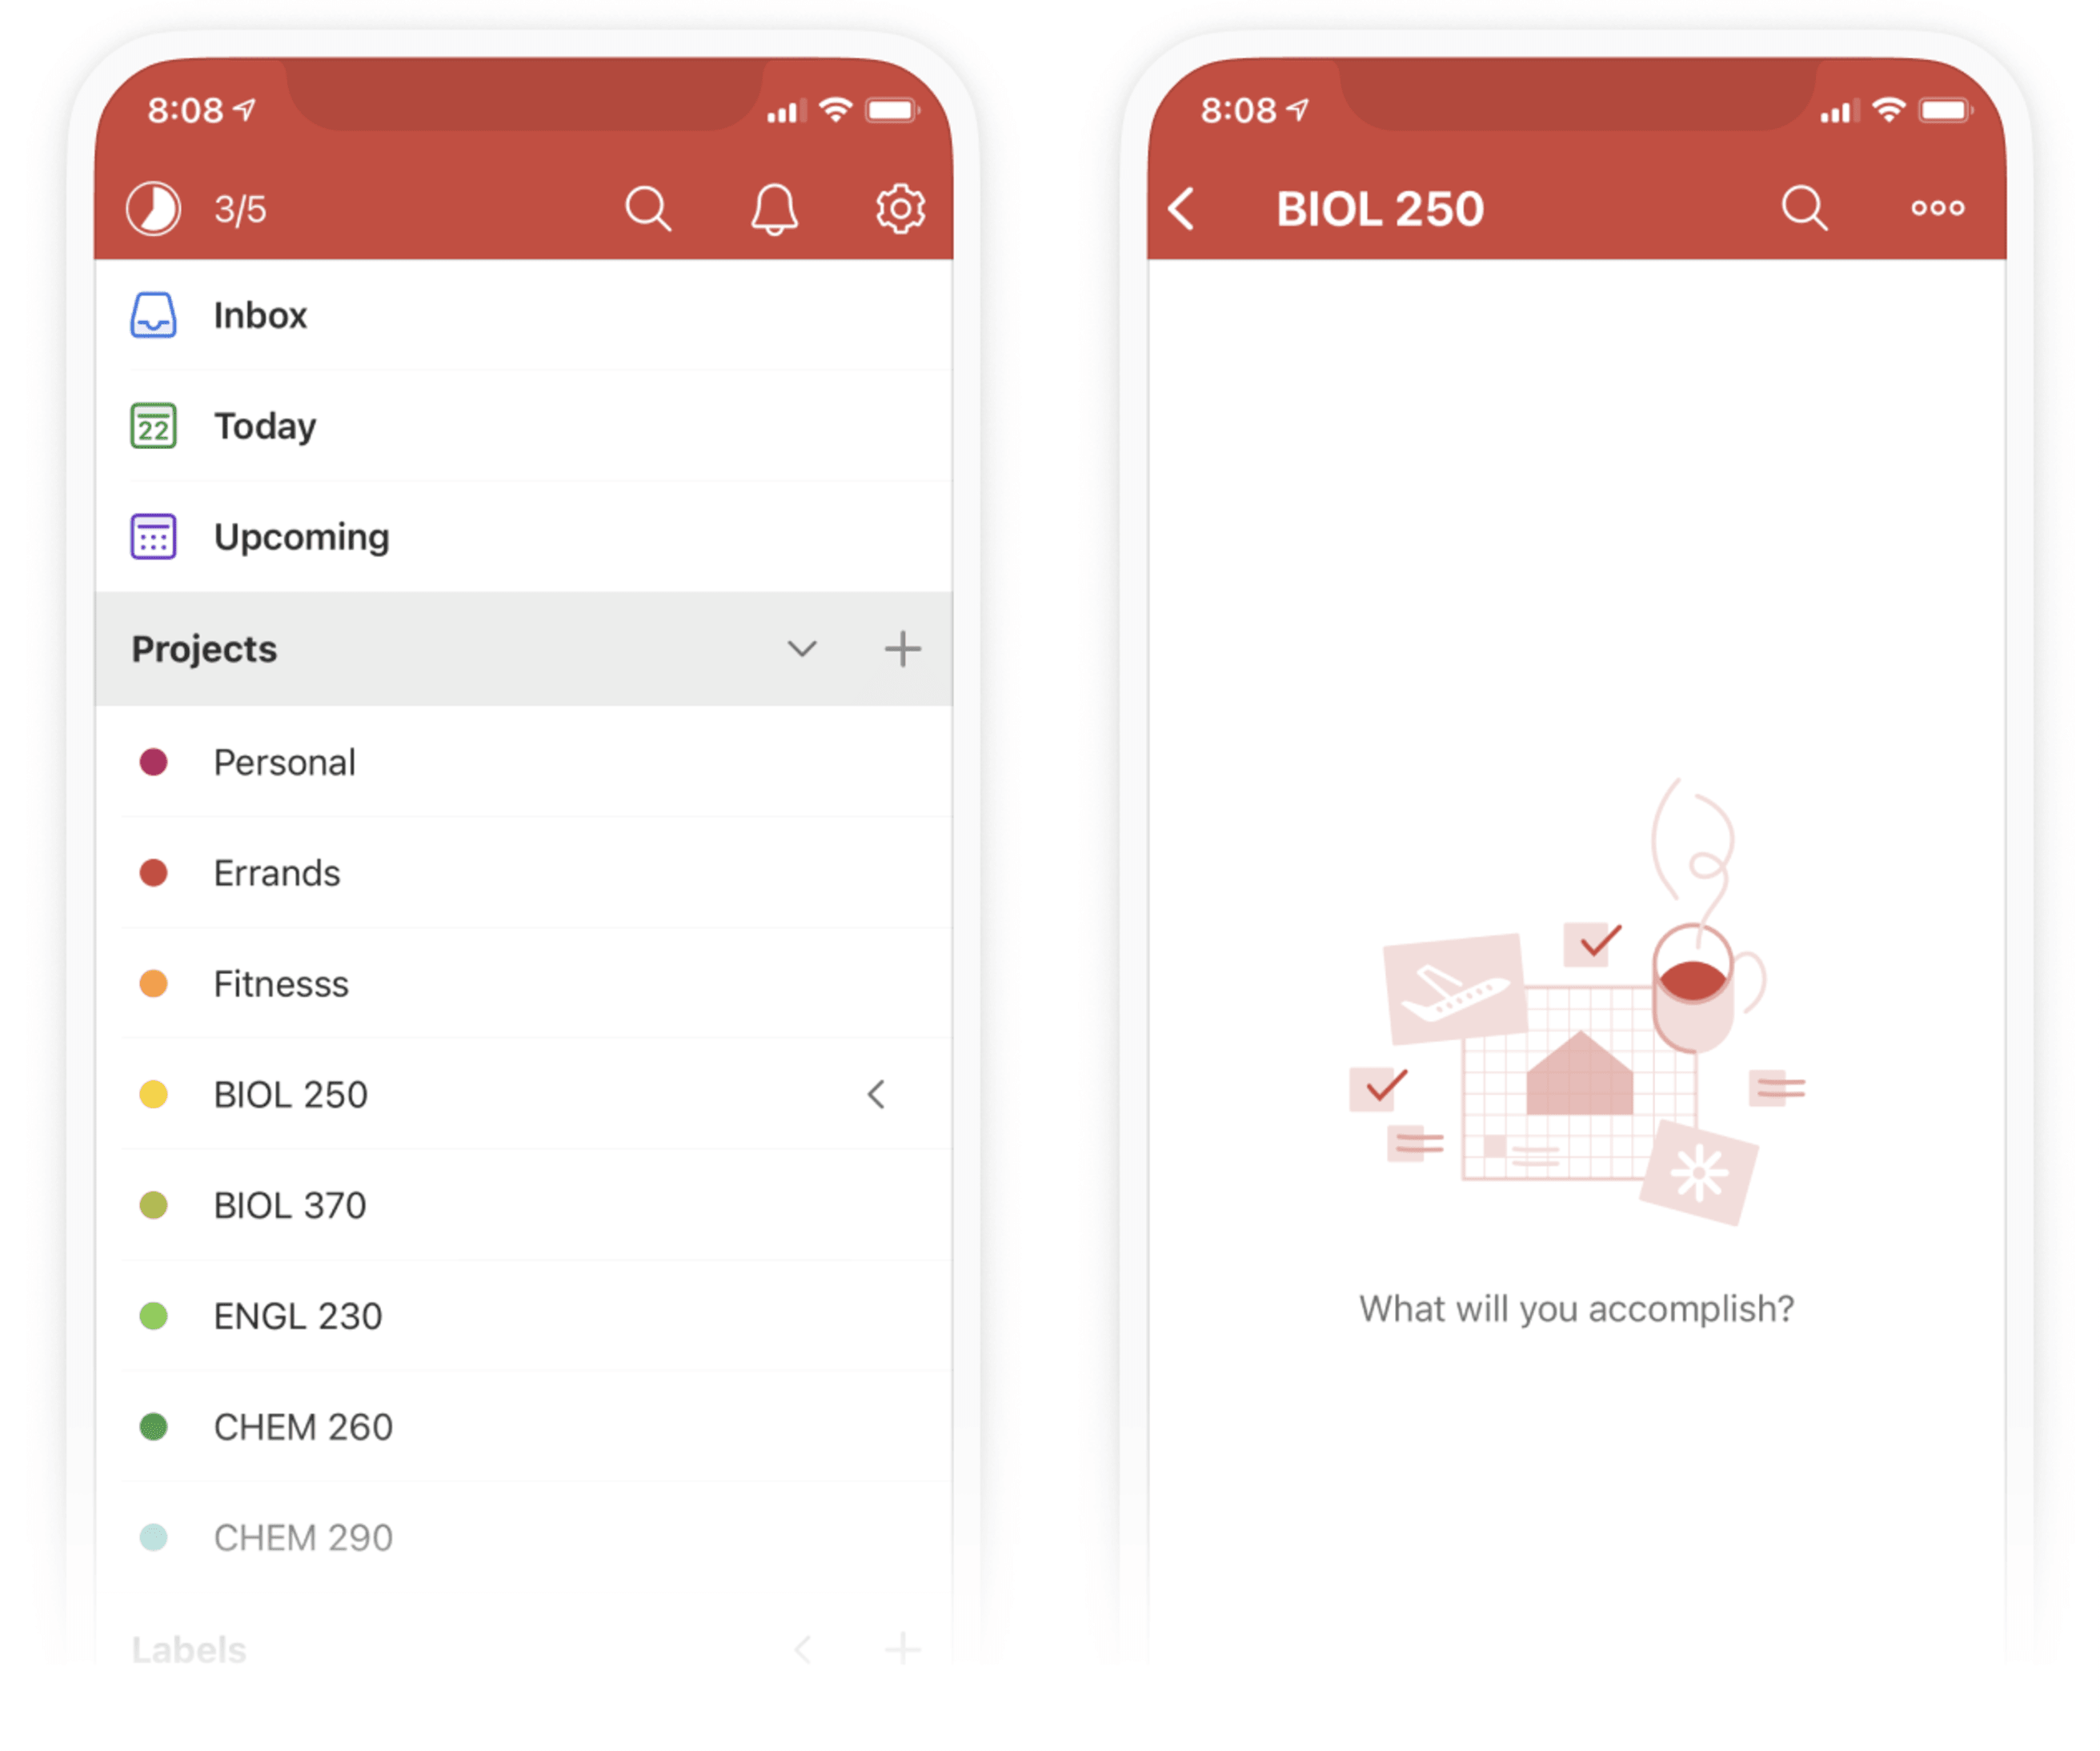Screen dimensions: 2100x1751
Task: Click the Upcoming grid icon
Action: (x=155, y=535)
